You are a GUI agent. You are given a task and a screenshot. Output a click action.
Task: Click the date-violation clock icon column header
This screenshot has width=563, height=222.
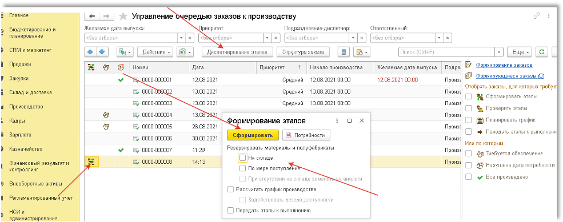(x=121, y=67)
